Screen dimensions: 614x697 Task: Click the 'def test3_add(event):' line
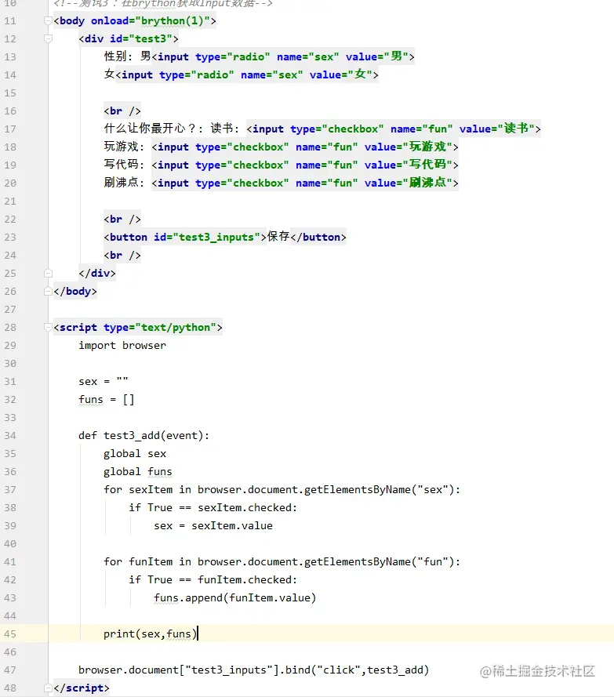coord(144,436)
